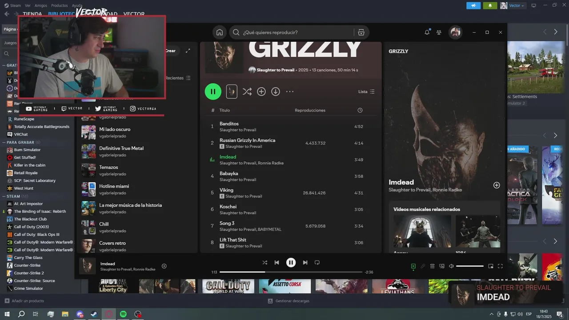The width and height of the screenshot is (569, 320).
Task: Collapse STEAM category in Steam library
Action: (4, 196)
